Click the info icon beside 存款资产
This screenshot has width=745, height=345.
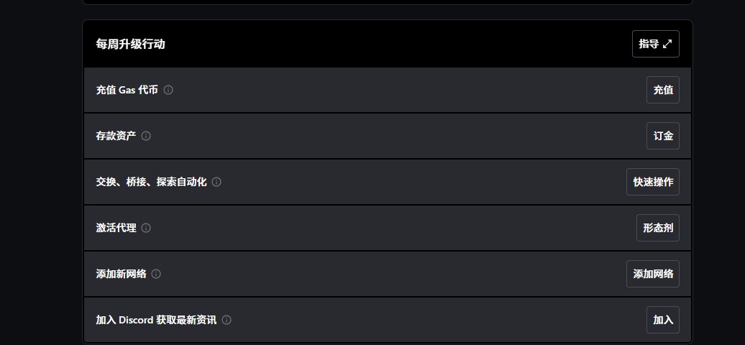click(x=147, y=136)
